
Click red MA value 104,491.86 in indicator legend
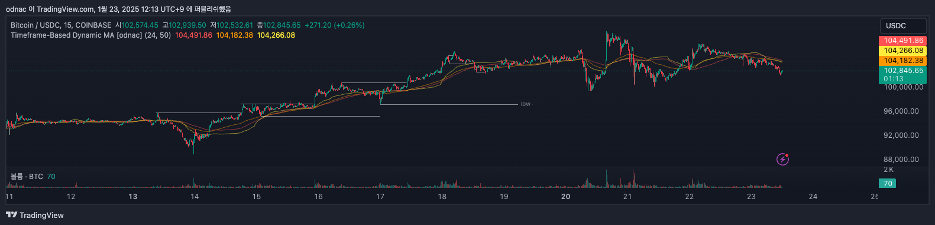194,35
